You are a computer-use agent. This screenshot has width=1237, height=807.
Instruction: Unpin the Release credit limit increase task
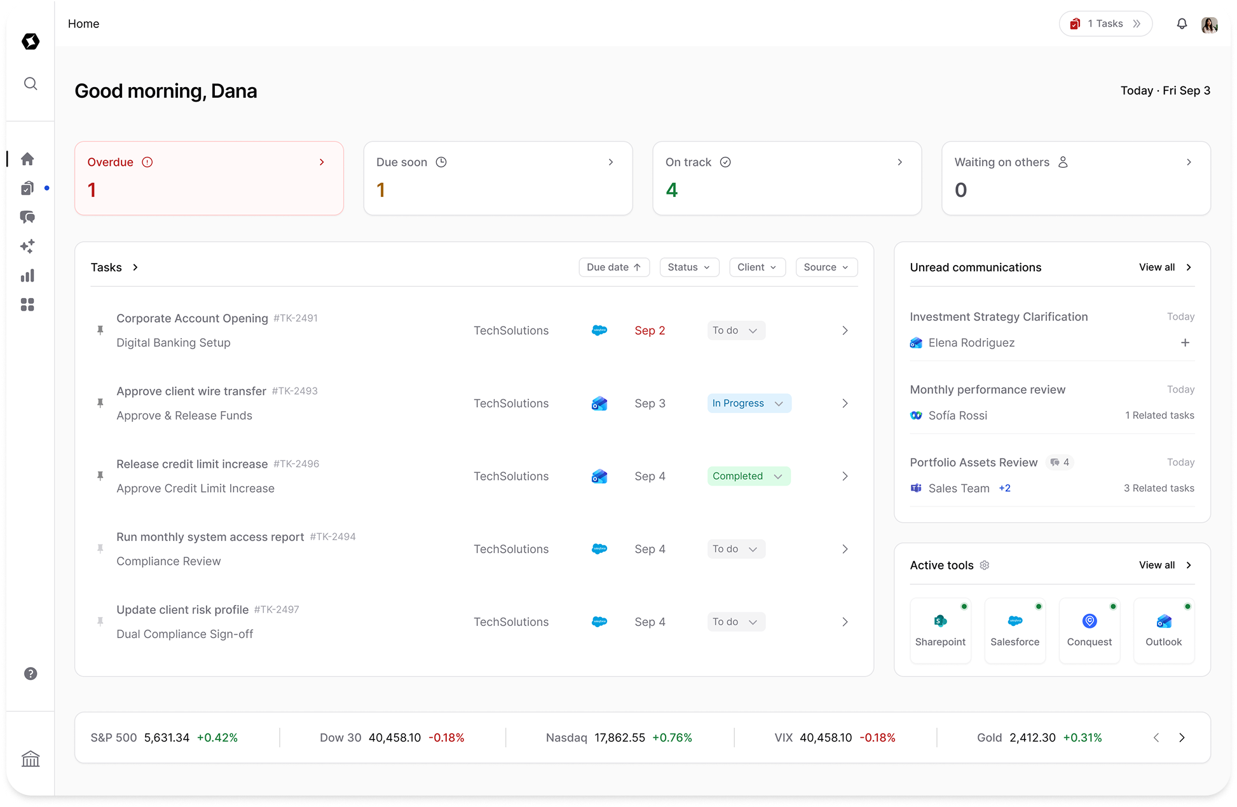click(x=100, y=475)
